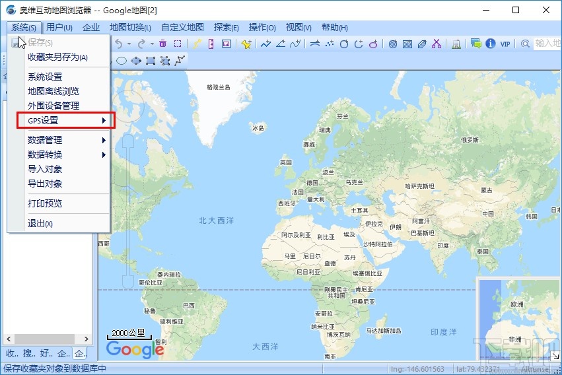Expand the 数据管理 submenu
Viewport: 562px width, 375px height.
pyautogui.click(x=58, y=140)
